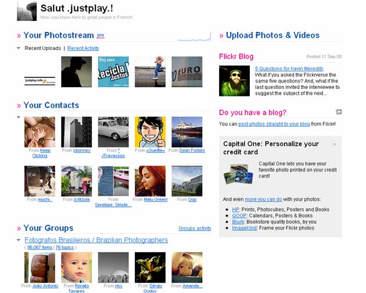
Task: Visit the Dean Forbes contact name link
Action: (192, 151)
